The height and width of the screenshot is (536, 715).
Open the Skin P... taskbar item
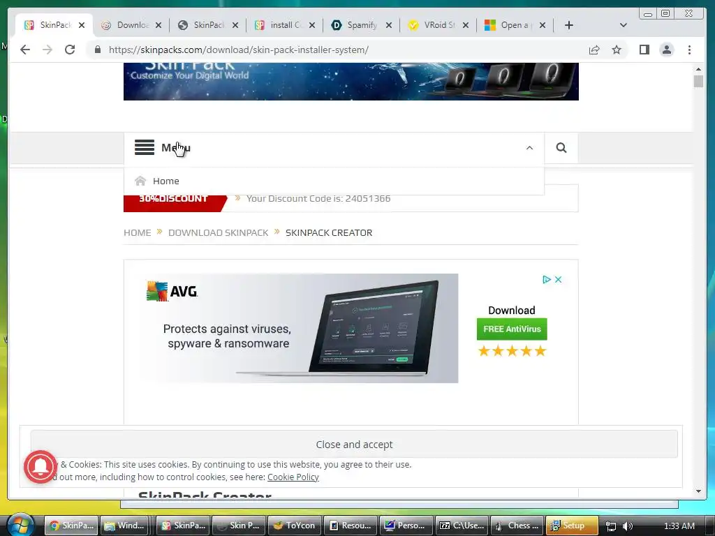click(239, 526)
